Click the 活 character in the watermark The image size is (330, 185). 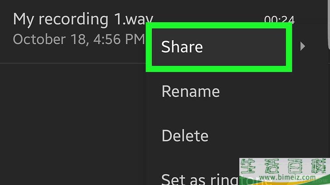coord(272,166)
